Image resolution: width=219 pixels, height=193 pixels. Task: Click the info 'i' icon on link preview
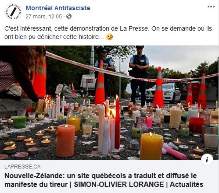pyautogui.click(x=207, y=160)
